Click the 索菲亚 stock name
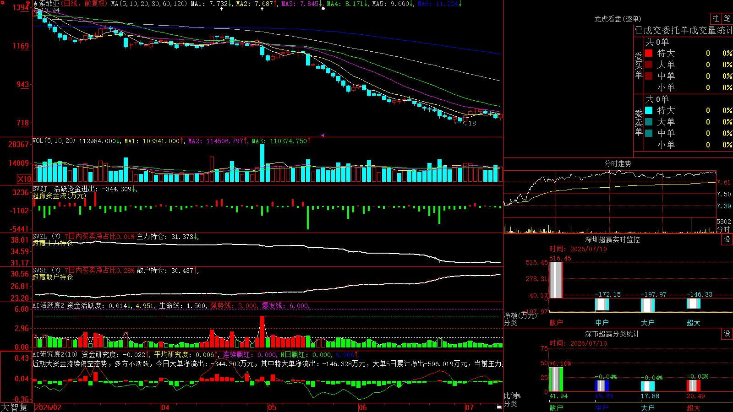 (49, 4)
